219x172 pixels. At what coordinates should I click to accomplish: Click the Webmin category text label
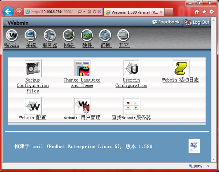tap(12, 45)
